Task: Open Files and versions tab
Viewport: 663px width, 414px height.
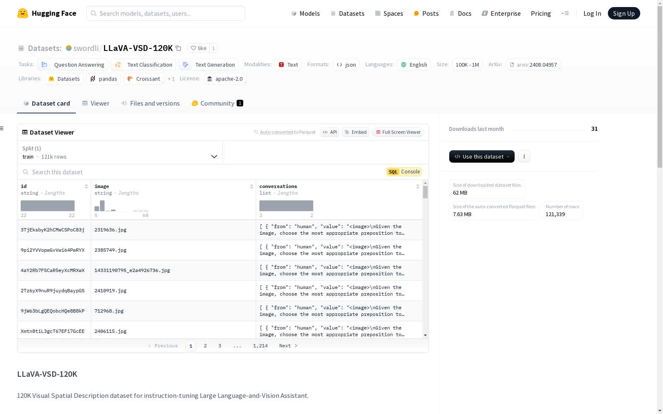Action: point(150,103)
